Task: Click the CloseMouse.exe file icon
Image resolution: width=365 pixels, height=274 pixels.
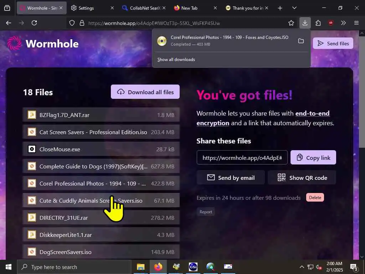Action: (32, 149)
